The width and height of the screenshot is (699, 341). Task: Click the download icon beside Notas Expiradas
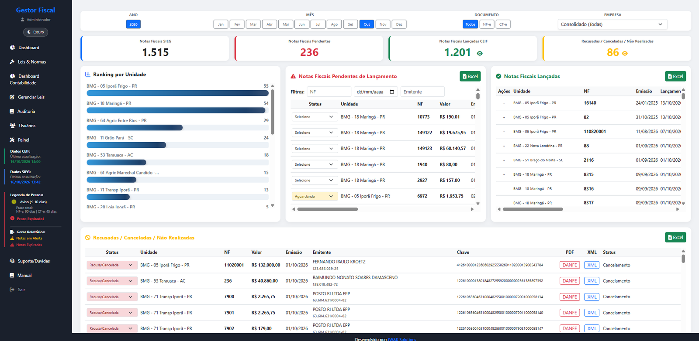pyautogui.click(x=12, y=245)
